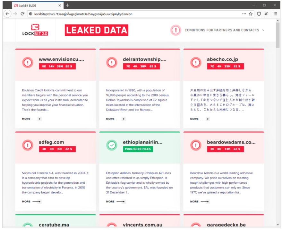
Task: Click the New Identity broom icon
Action: point(267,14)
